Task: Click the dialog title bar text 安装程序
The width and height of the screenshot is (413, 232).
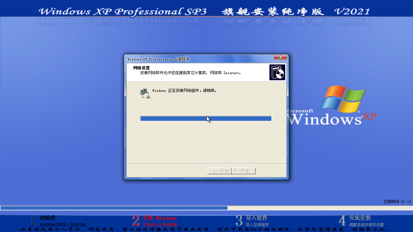Action: pyautogui.click(x=182, y=59)
